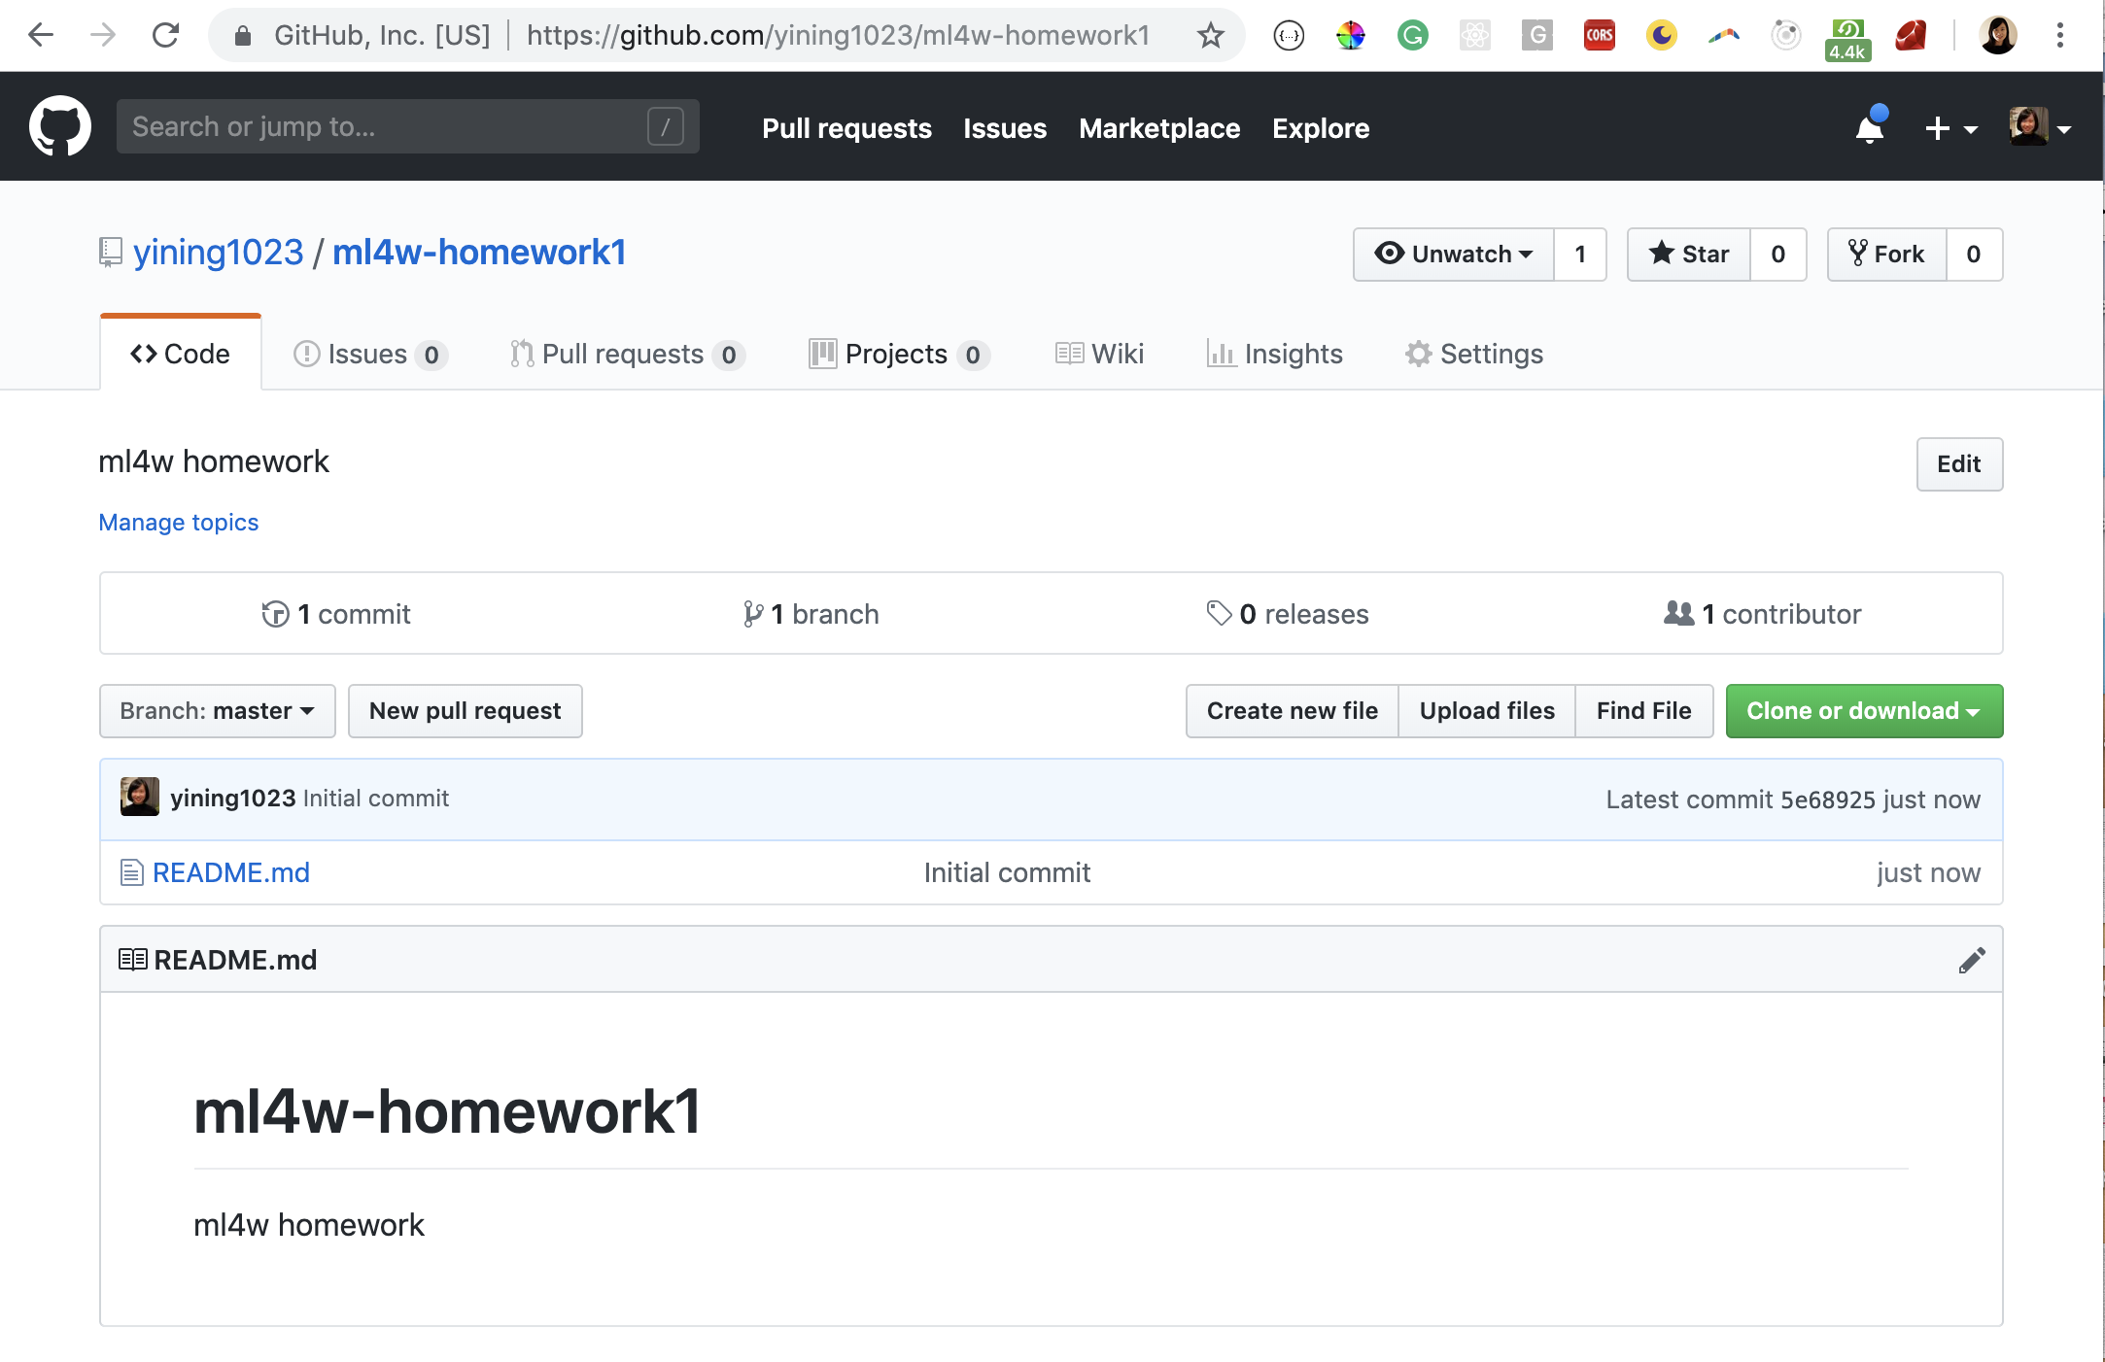
Task: Open the Settings tab
Action: click(x=1474, y=355)
